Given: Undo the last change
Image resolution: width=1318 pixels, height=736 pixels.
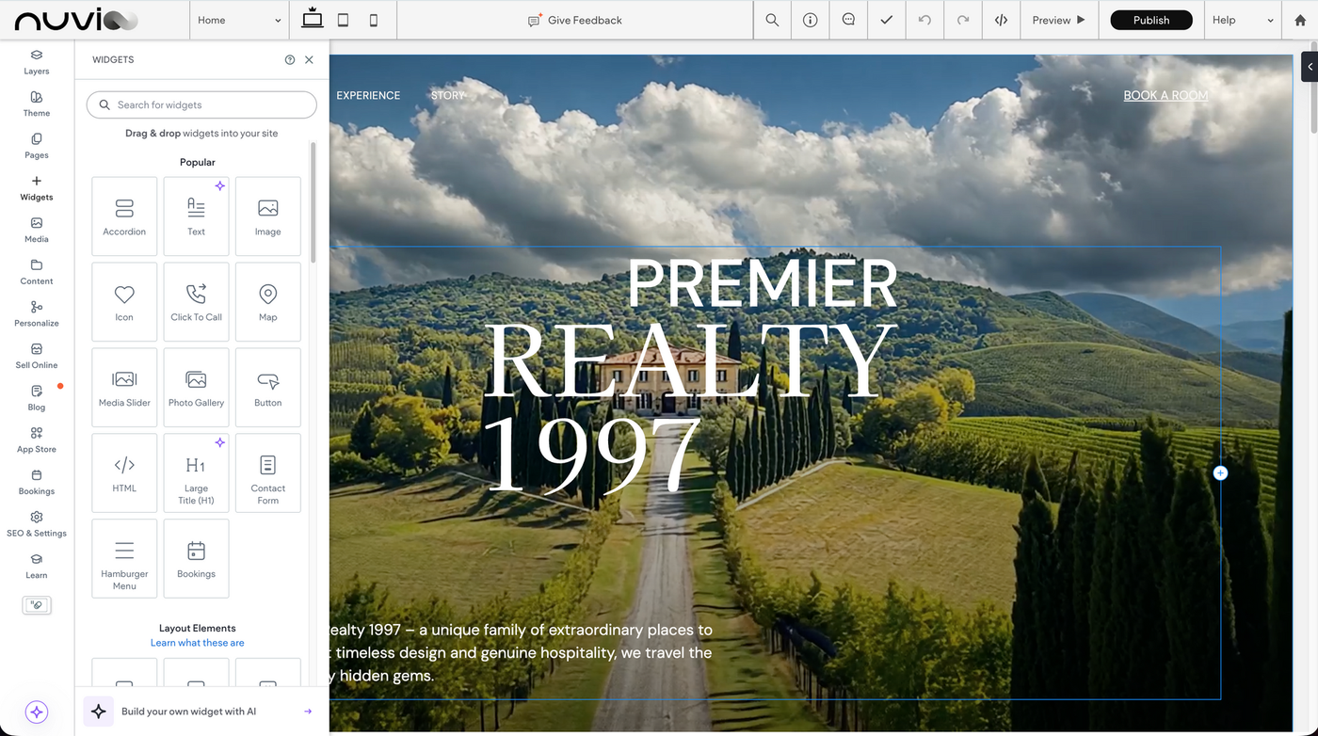Looking at the screenshot, I should coord(924,19).
